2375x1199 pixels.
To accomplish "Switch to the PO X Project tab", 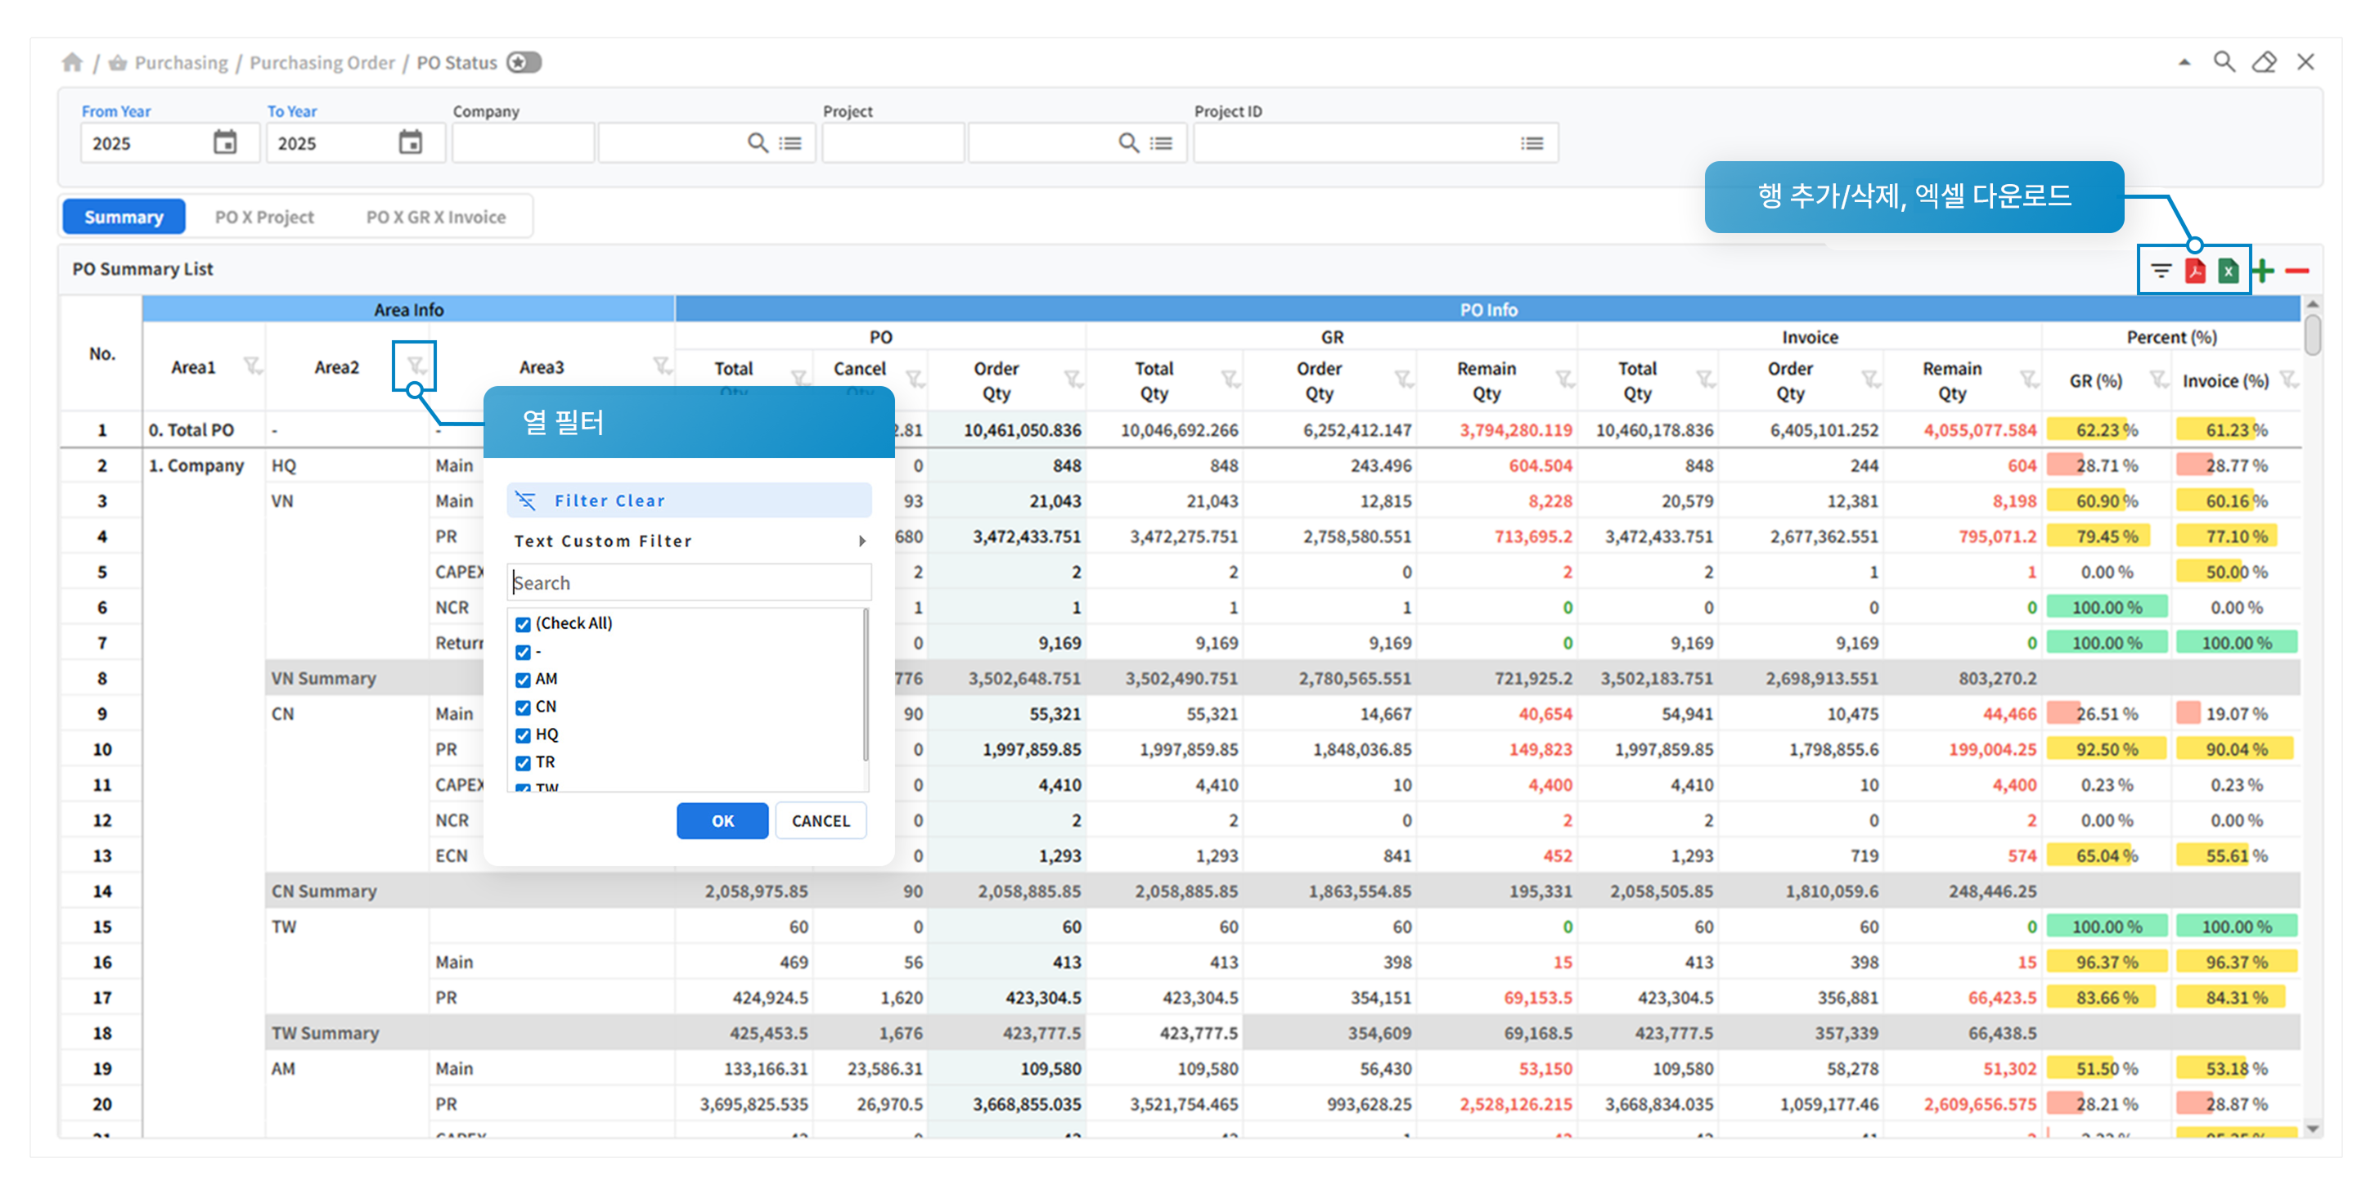I will coord(263,218).
